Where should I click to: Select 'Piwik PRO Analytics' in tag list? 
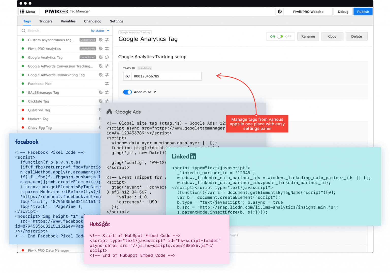pyautogui.click(x=44, y=49)
